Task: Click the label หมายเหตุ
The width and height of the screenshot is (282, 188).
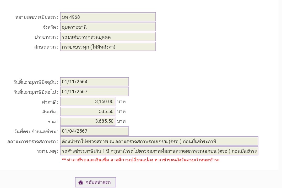Action: coord(48,151)
